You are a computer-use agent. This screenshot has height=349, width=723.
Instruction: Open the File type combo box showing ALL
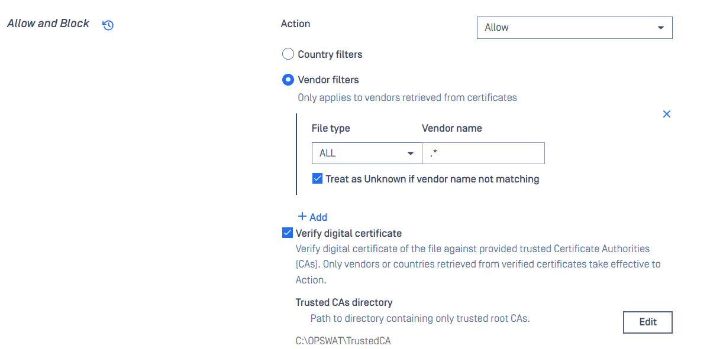coord(367,153)
